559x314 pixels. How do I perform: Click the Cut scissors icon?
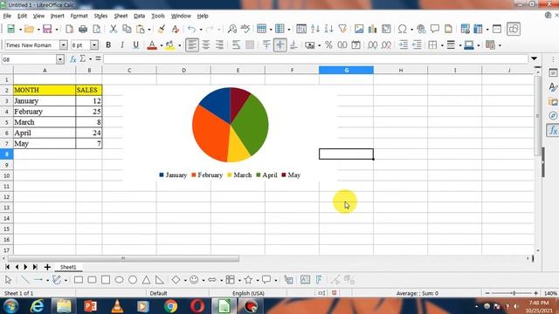point(114,29)
